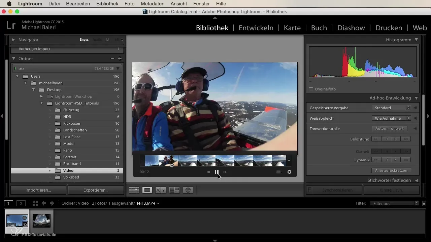Screen dimensions: 431x242
Task: Click the video playhead scrubber marker
Action: (172, 165)
